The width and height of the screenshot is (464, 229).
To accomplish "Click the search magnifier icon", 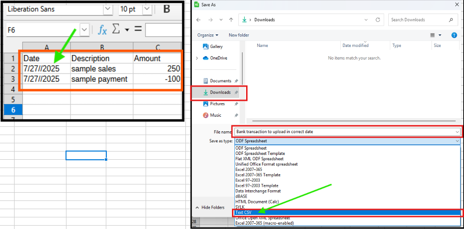I will pyautogui.click(x=451, y=20).
